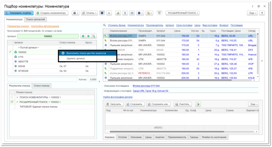Expand the Отчеты dropdown menu
The width and height of the screenshot is (272, 147).
point(89,13)
